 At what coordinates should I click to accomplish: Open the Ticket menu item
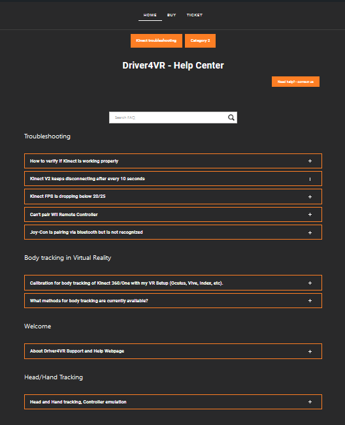(195, 15)
